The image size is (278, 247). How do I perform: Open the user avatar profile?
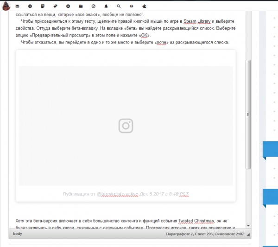pos(6,6)
